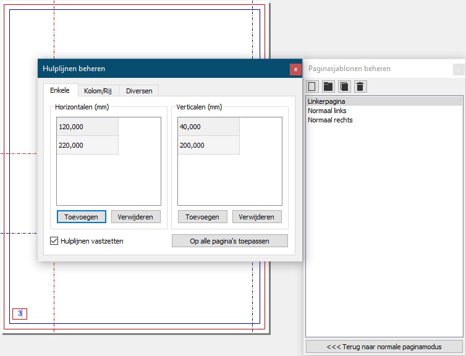This screenshot has height=356, width=466.
Task: Click the duplicate template icon
Action: (344, 87)
